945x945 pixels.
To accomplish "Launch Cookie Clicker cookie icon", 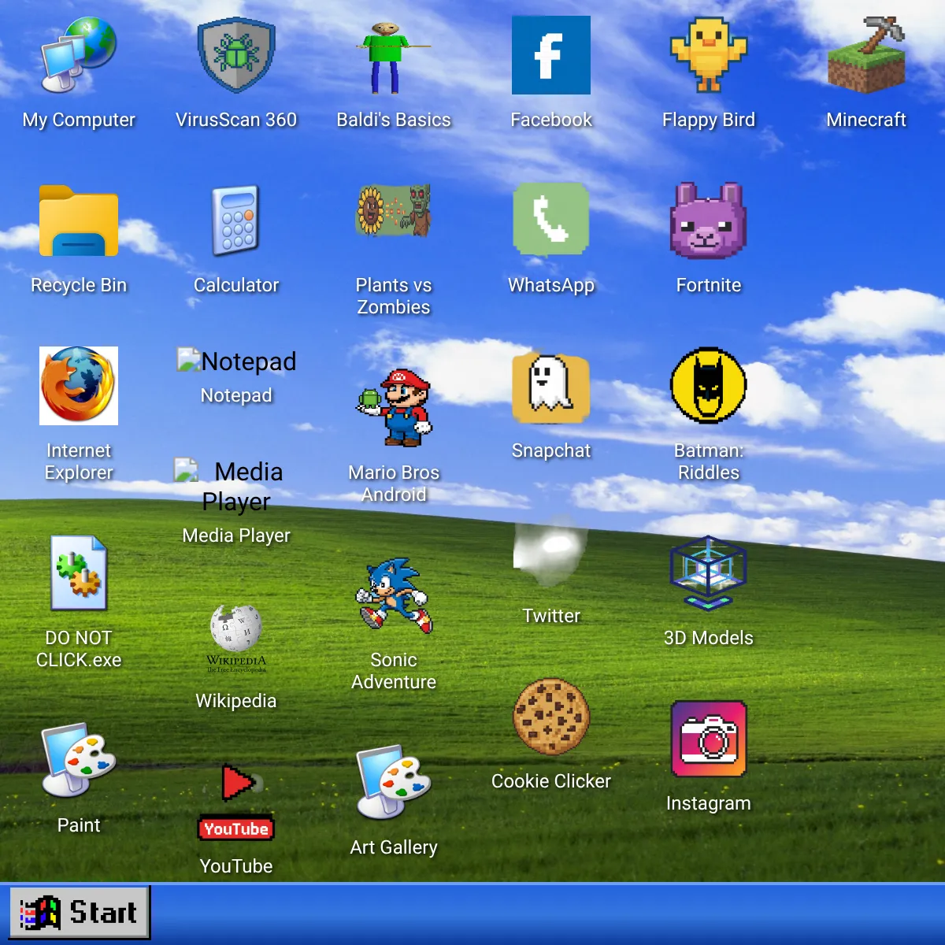I will coord(551,717).
